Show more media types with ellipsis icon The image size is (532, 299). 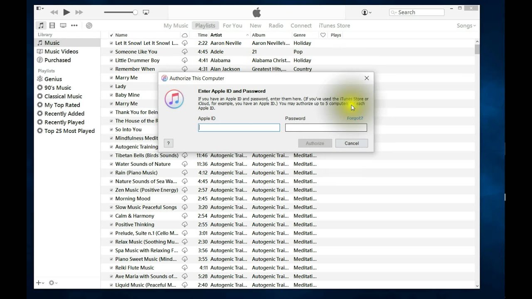[x=74, y=25]
